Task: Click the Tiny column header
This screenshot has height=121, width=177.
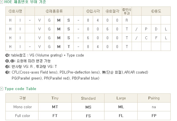Action: 55,98
